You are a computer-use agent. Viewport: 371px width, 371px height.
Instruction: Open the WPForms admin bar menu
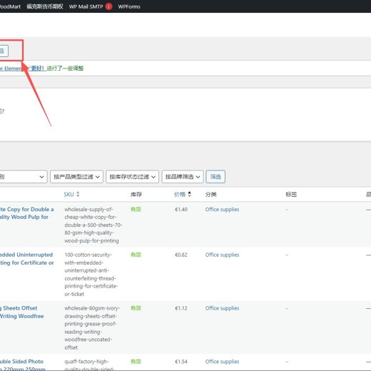[x=129, y=6]
